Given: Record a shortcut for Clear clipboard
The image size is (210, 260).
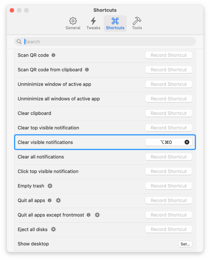Looking at the screenshot, I should pos(169,113).
